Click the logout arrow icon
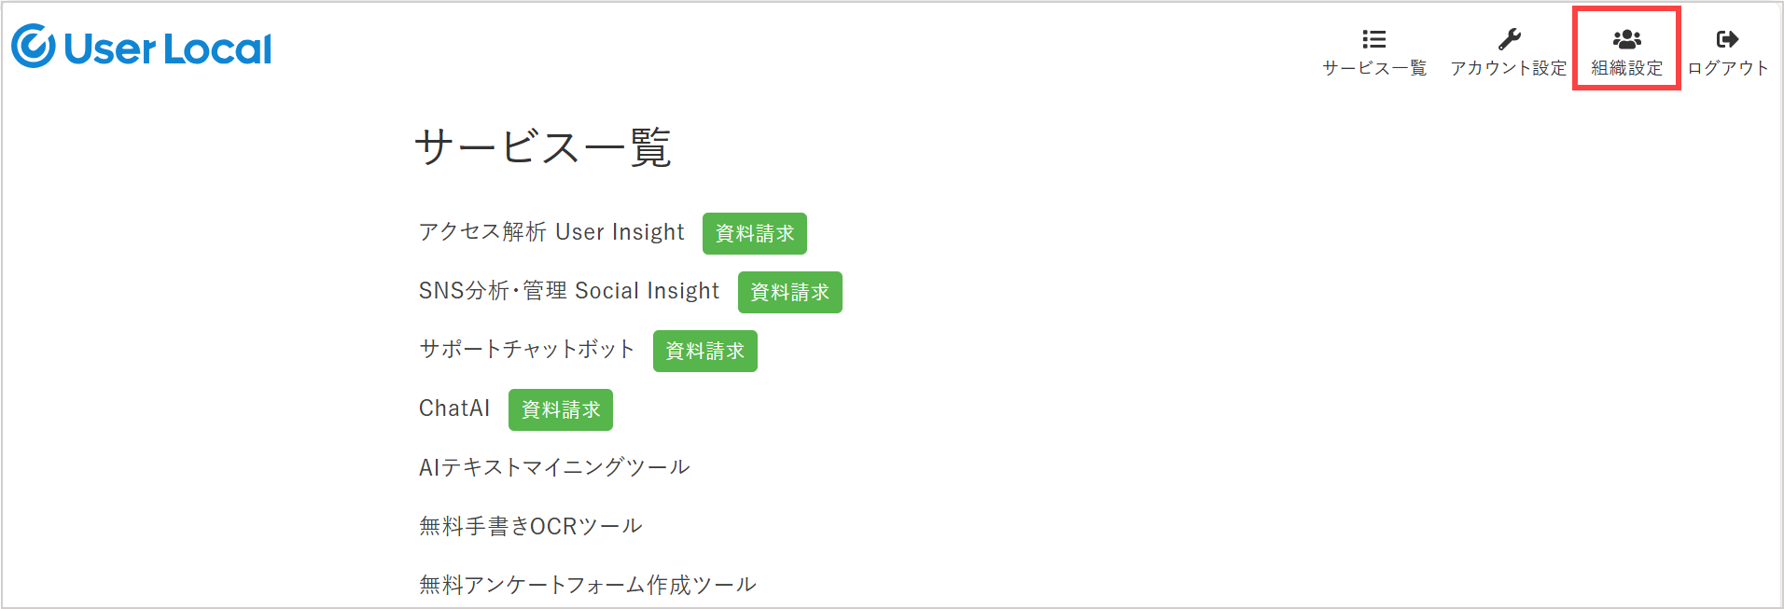 1727,39
